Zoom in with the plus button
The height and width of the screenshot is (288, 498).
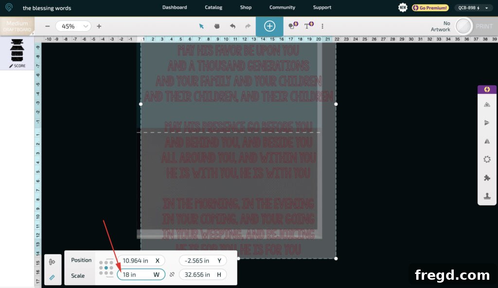[x=99, y=26]
